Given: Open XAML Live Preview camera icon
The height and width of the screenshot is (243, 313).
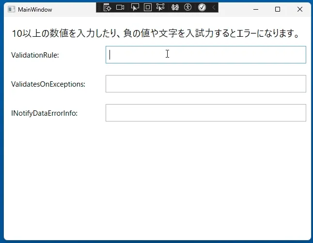Looking at the screenshot, I should coord(120,8).
